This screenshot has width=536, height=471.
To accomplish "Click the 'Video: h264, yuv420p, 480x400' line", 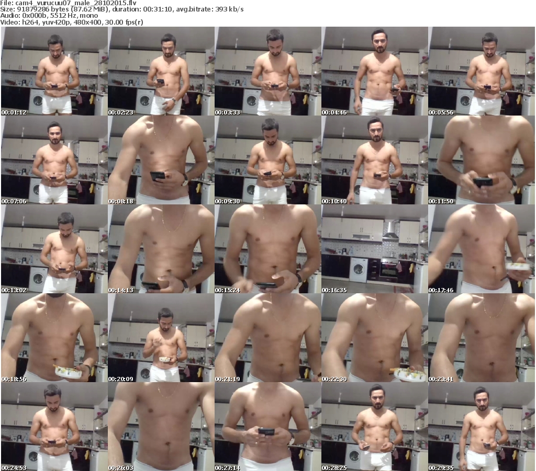I will click(71, 22).
